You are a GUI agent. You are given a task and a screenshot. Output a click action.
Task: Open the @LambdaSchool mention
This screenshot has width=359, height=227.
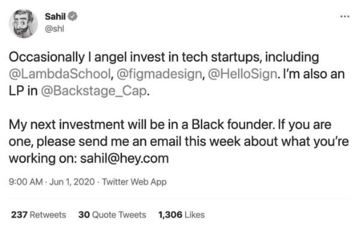60,74
